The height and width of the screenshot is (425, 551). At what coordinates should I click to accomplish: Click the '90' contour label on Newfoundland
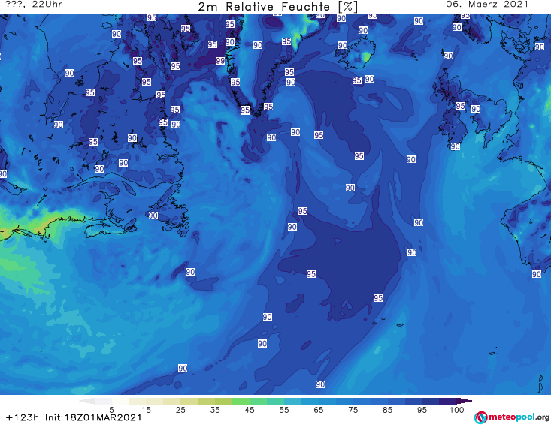click(x=153, y=216)
